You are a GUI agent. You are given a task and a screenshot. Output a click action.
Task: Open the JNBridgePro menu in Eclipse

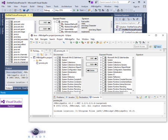(x=69, y=39)
